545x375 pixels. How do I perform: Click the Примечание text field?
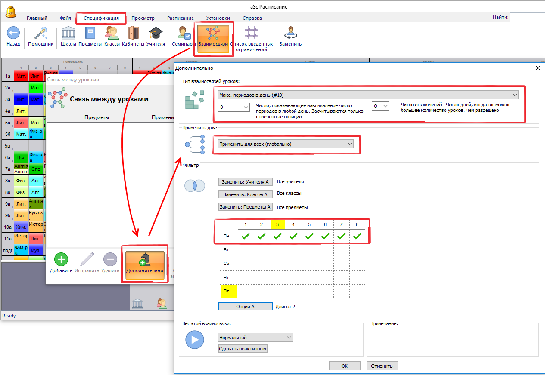point(450,342)
